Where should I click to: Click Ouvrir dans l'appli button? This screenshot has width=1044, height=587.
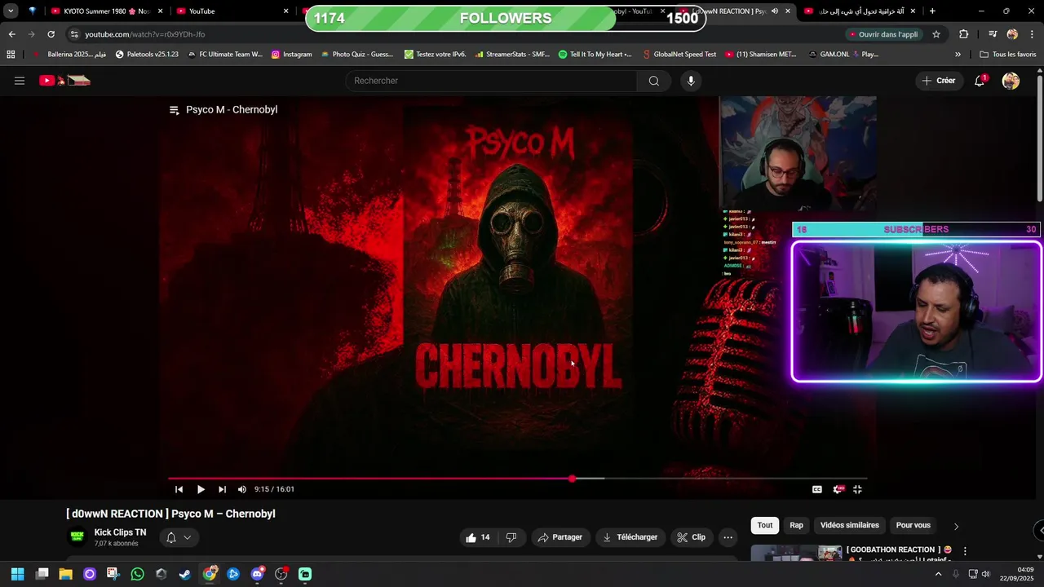pyautogui.click(x=883, y=34)
